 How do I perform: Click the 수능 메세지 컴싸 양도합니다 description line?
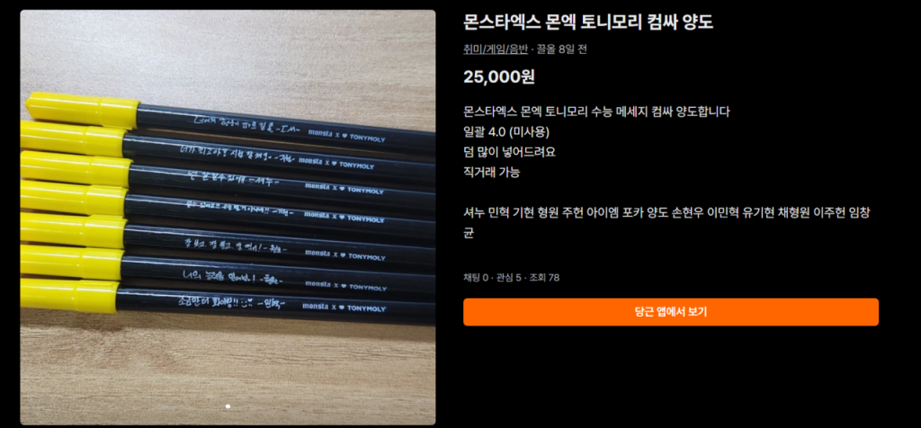(x=597, y=111)
